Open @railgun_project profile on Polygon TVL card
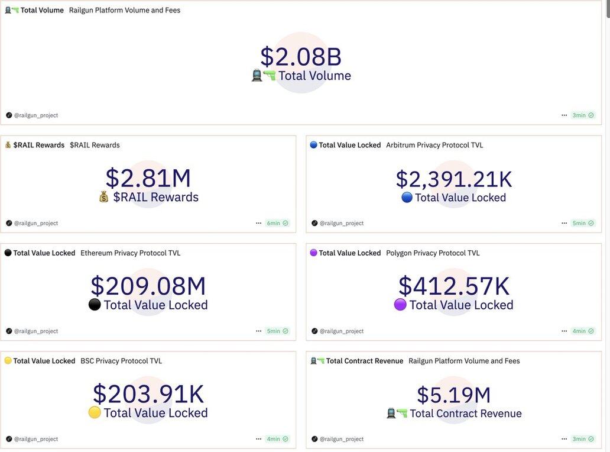Viewport: 610px width, 452px height. pos(342,331)
